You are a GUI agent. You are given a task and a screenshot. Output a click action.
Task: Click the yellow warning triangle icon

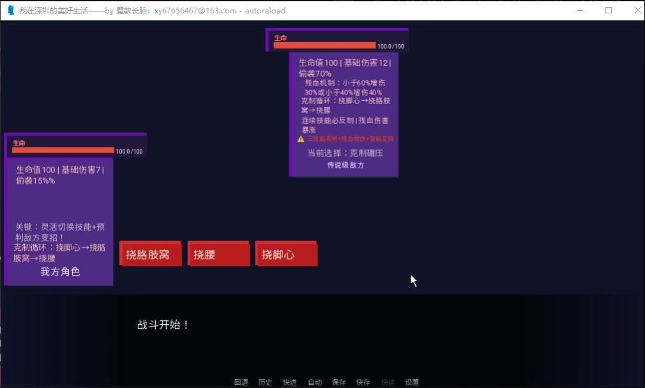tap(301, 138)
